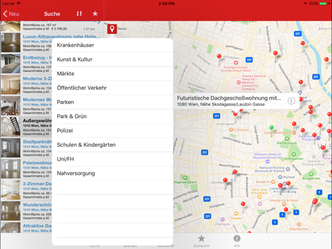
Task: Open the Stadtparknäh listing
Action: click(37, 142)
